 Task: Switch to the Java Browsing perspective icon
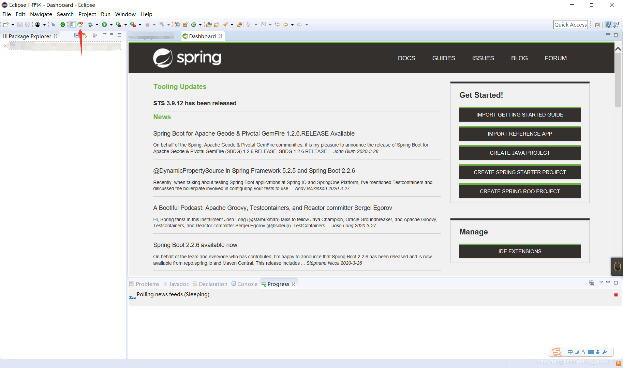pos(616,25)
